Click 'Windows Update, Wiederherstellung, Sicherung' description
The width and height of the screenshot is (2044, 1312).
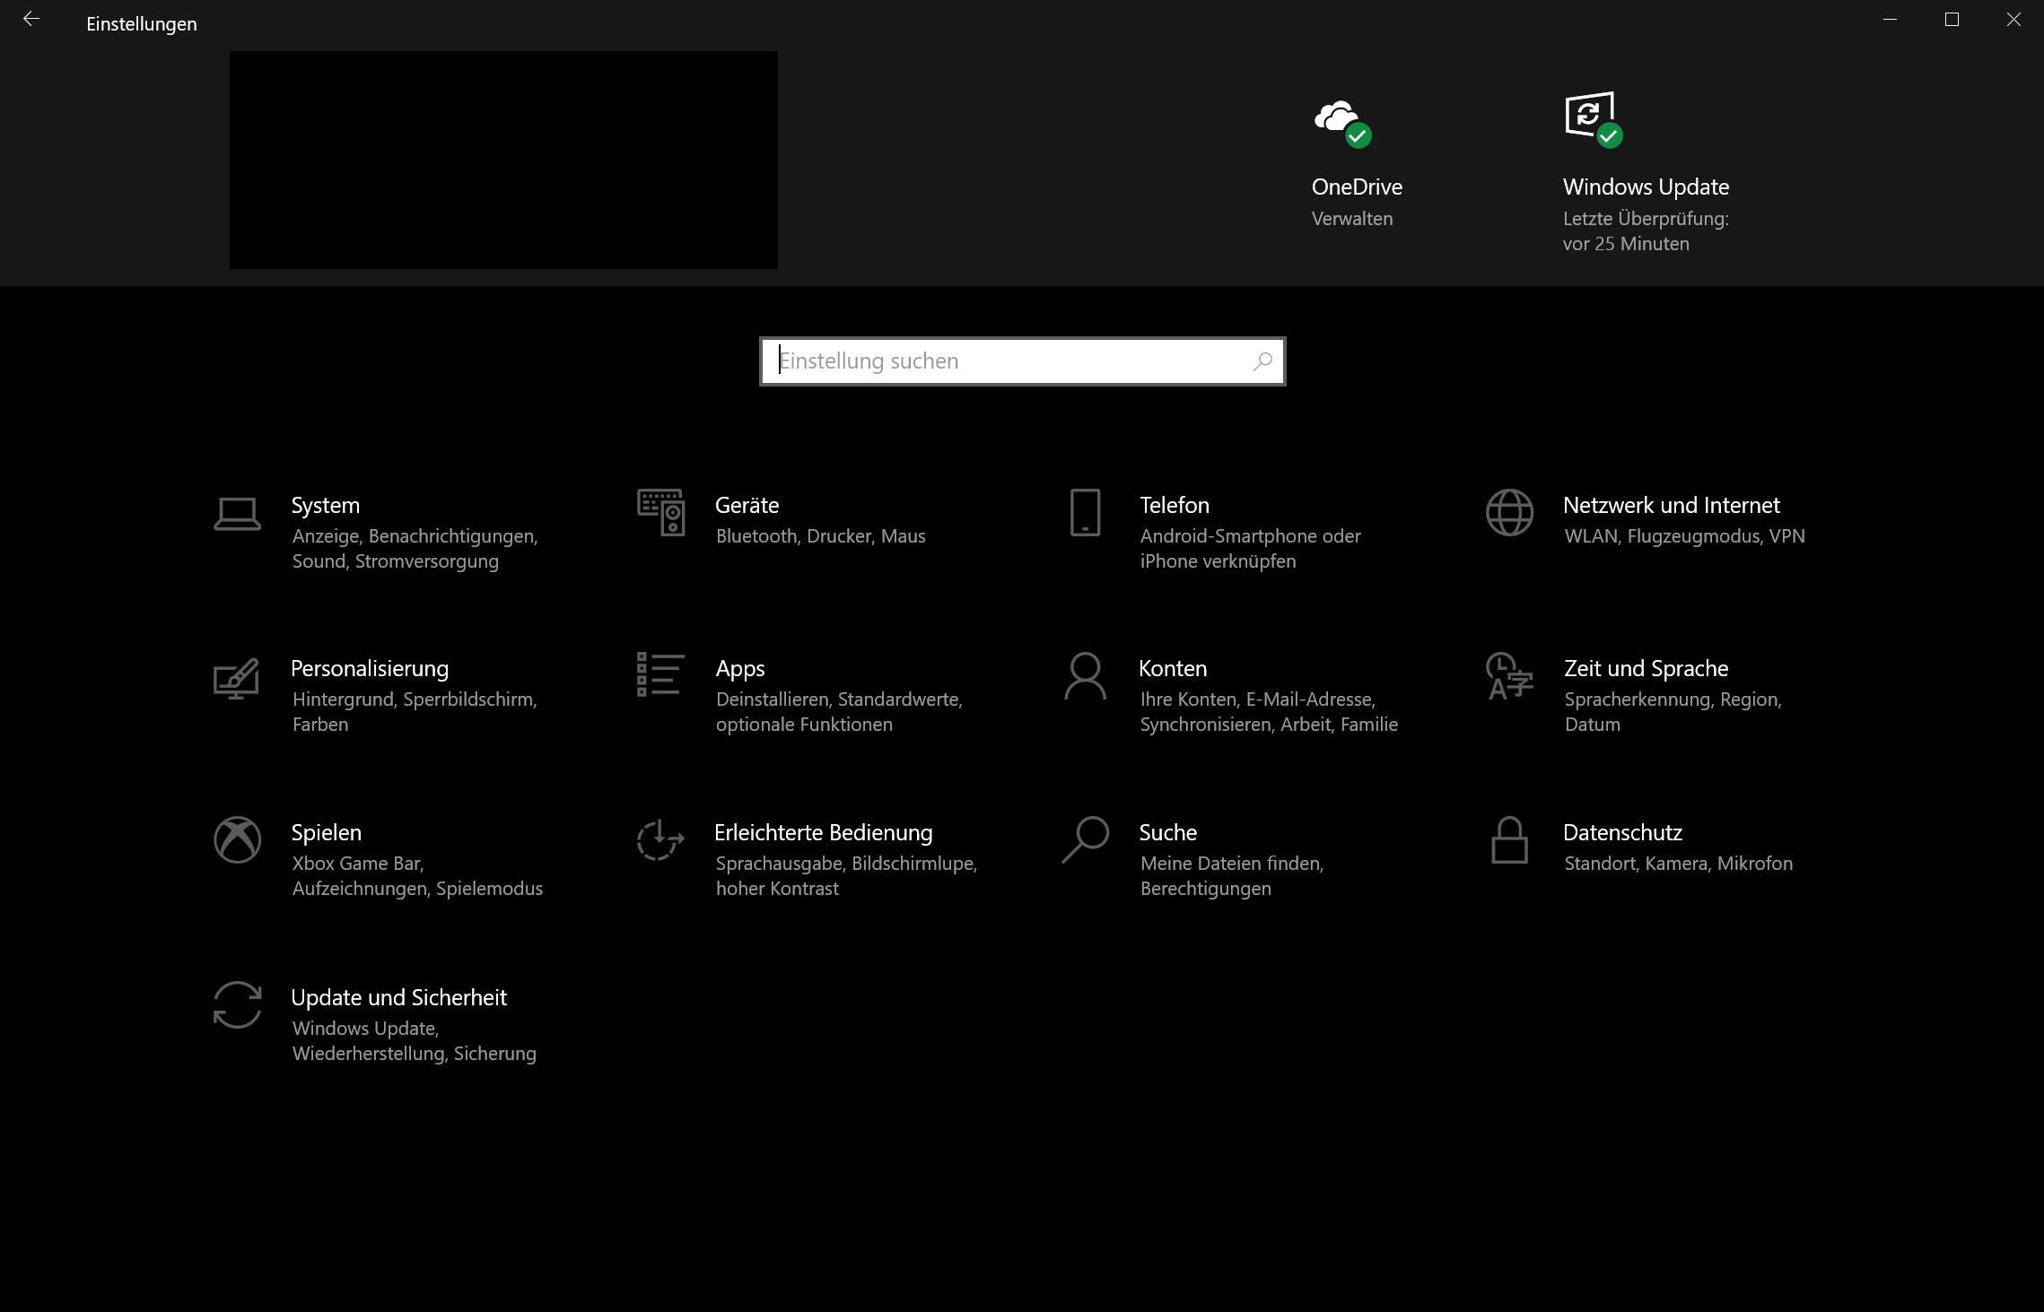414,1041
